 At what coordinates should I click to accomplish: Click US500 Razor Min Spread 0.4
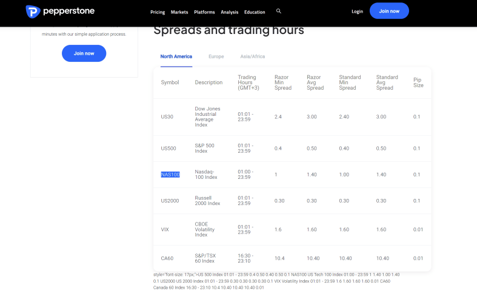(278, 149)
